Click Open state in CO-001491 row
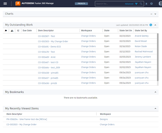This screenshot has width=162, height=133. (x=107, y=46)
